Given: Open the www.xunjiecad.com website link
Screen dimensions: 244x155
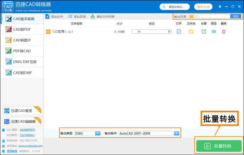Looking at the screenshot, I should point(31,146).
